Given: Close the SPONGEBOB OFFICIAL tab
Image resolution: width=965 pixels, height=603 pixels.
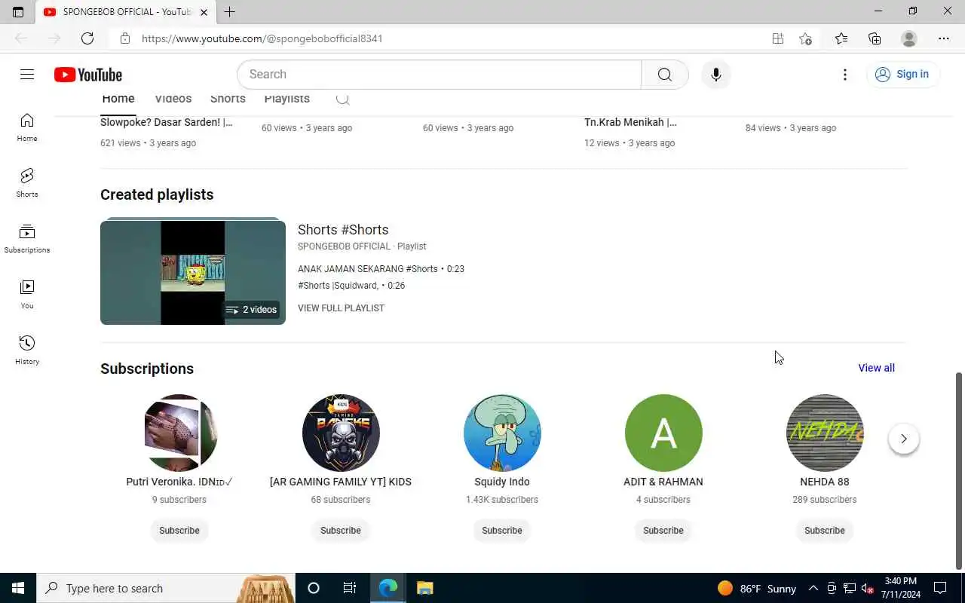Looking at the screenshot, I should click(x=204, y=12).
